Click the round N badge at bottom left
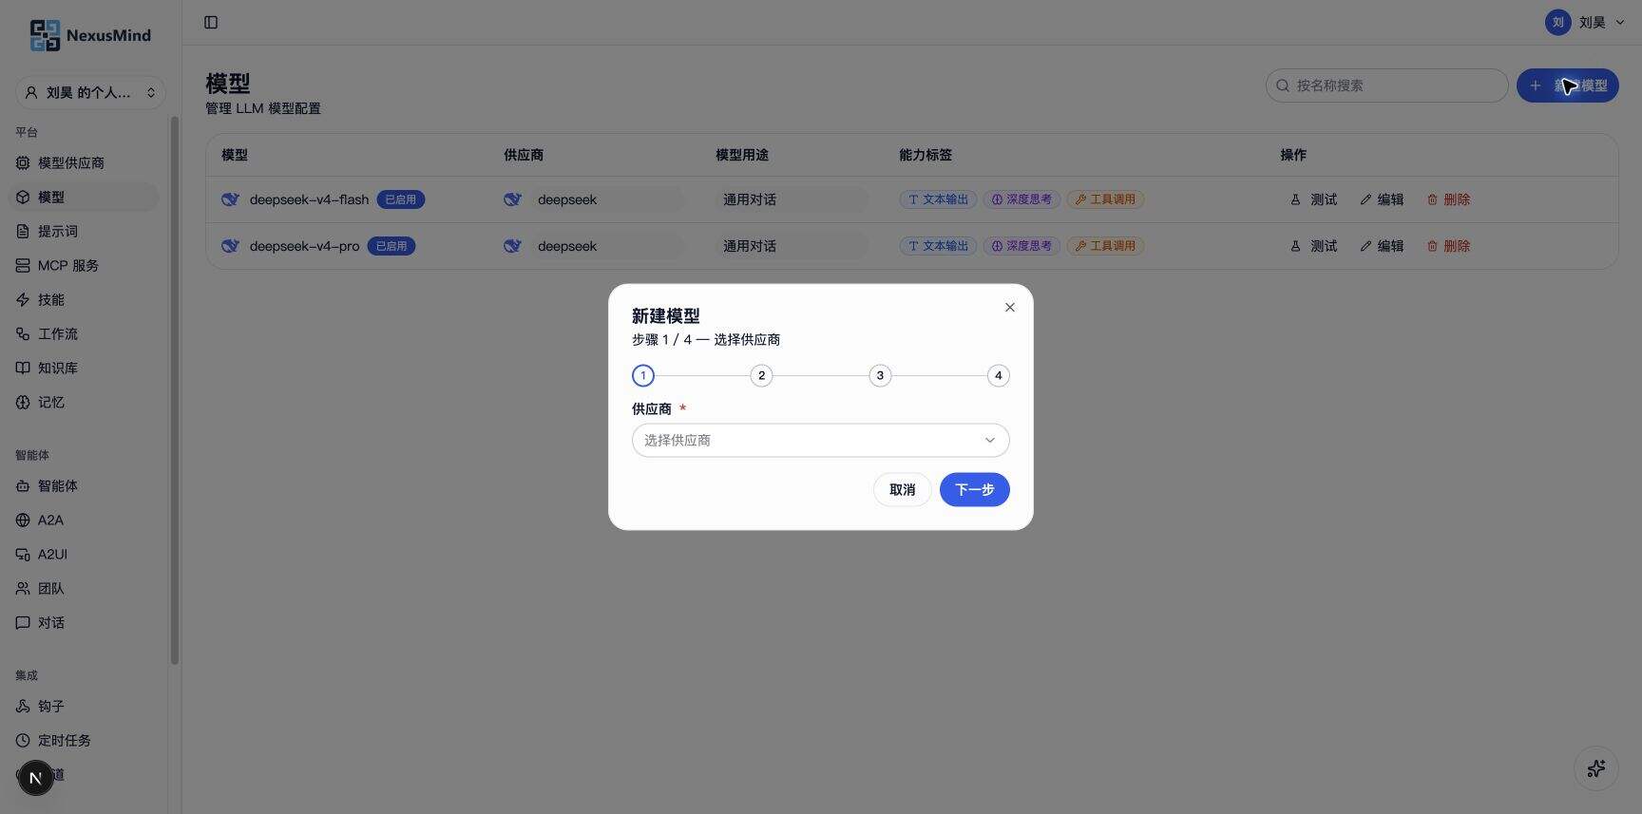Screen dimensions: 1642x814 35,779
